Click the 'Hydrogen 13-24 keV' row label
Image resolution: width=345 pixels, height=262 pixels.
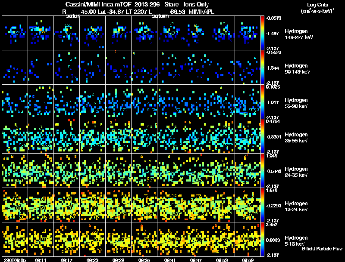[296, 207]
